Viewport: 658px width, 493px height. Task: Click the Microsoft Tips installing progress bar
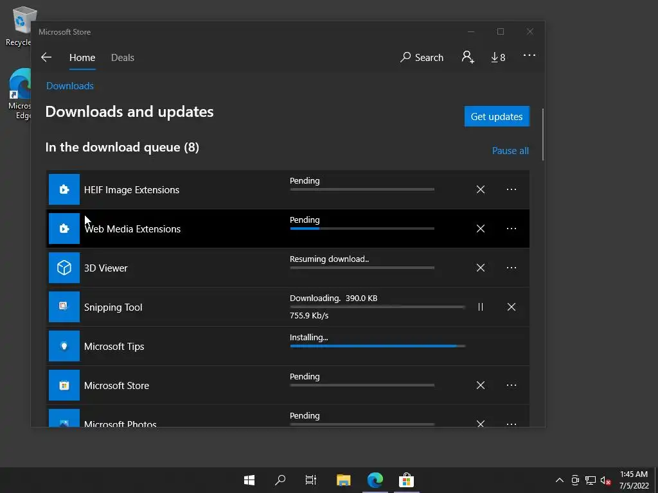pos(378,346)
